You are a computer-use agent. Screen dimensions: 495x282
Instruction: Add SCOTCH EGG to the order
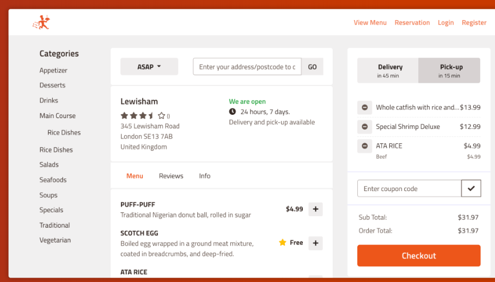coord(315,243)
